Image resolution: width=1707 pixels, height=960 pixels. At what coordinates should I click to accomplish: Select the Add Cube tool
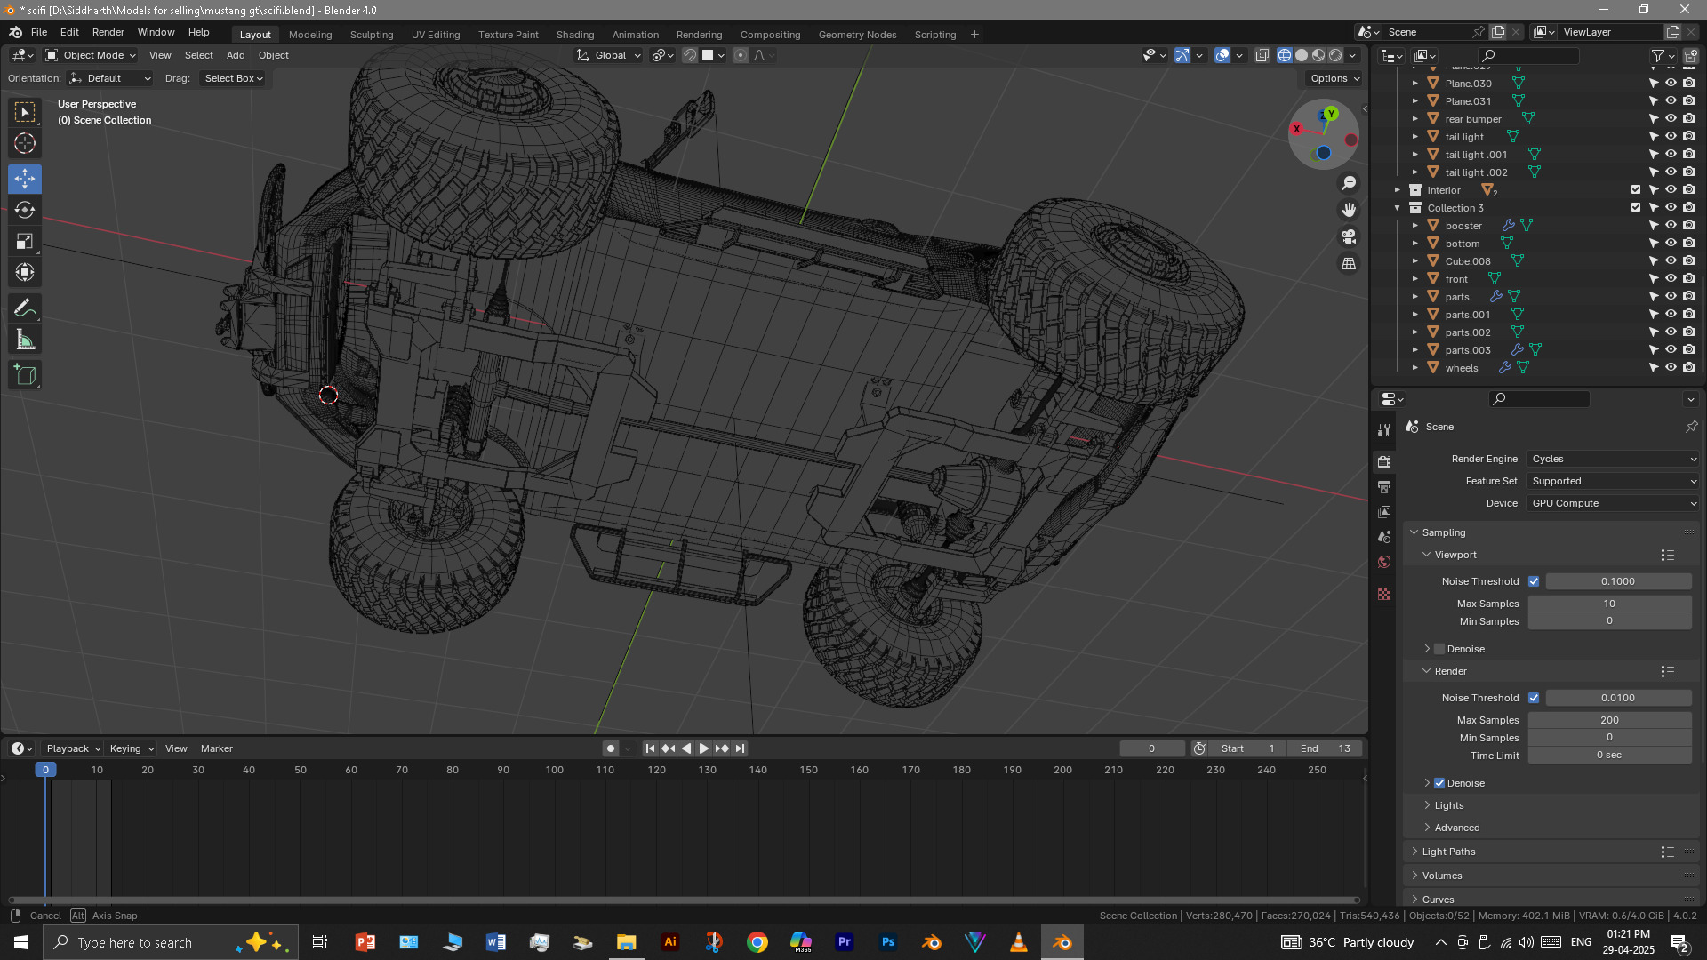pos(25,375)
